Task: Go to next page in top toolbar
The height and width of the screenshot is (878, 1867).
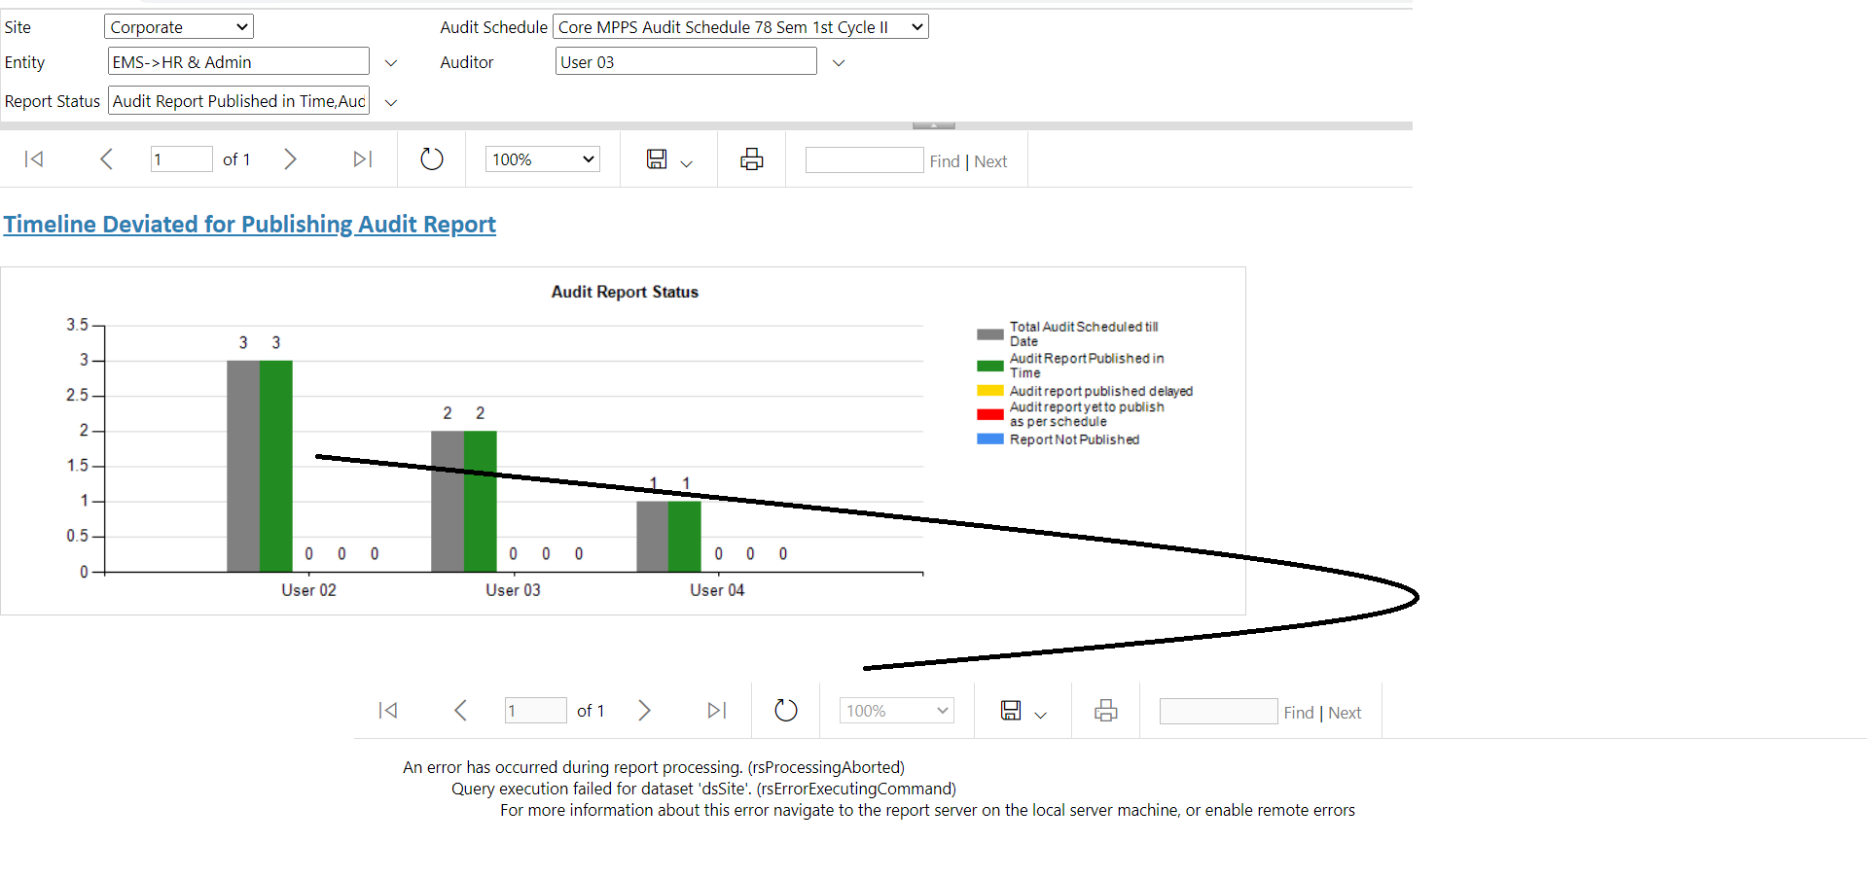Action: coord(290,159)
